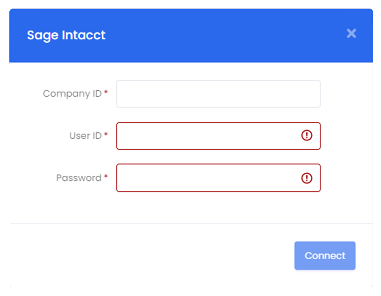
Task: Click the Sage Intacct dialog title
Action: point(66,35)
